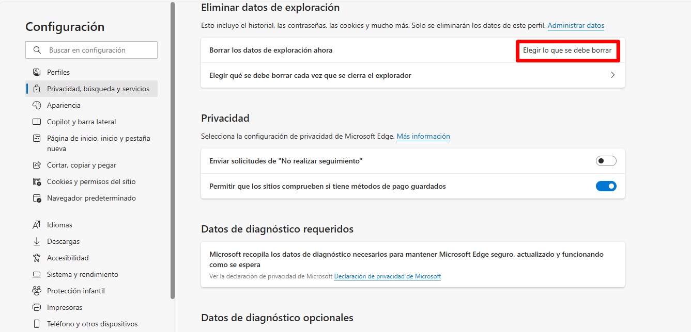Click "Borrar los datos de exploración ahora" text
Image resolution: width=691 pixels, height=332 pixels.
point(271,51)
